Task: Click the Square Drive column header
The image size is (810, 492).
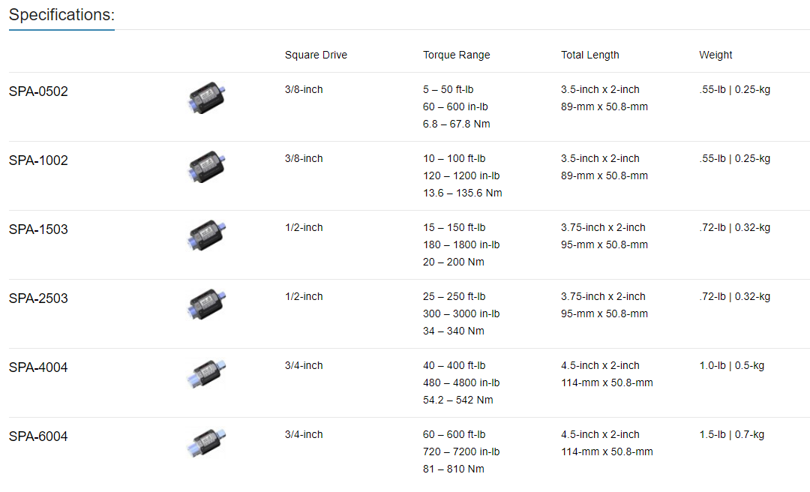Action: click(x=316, y=55)
